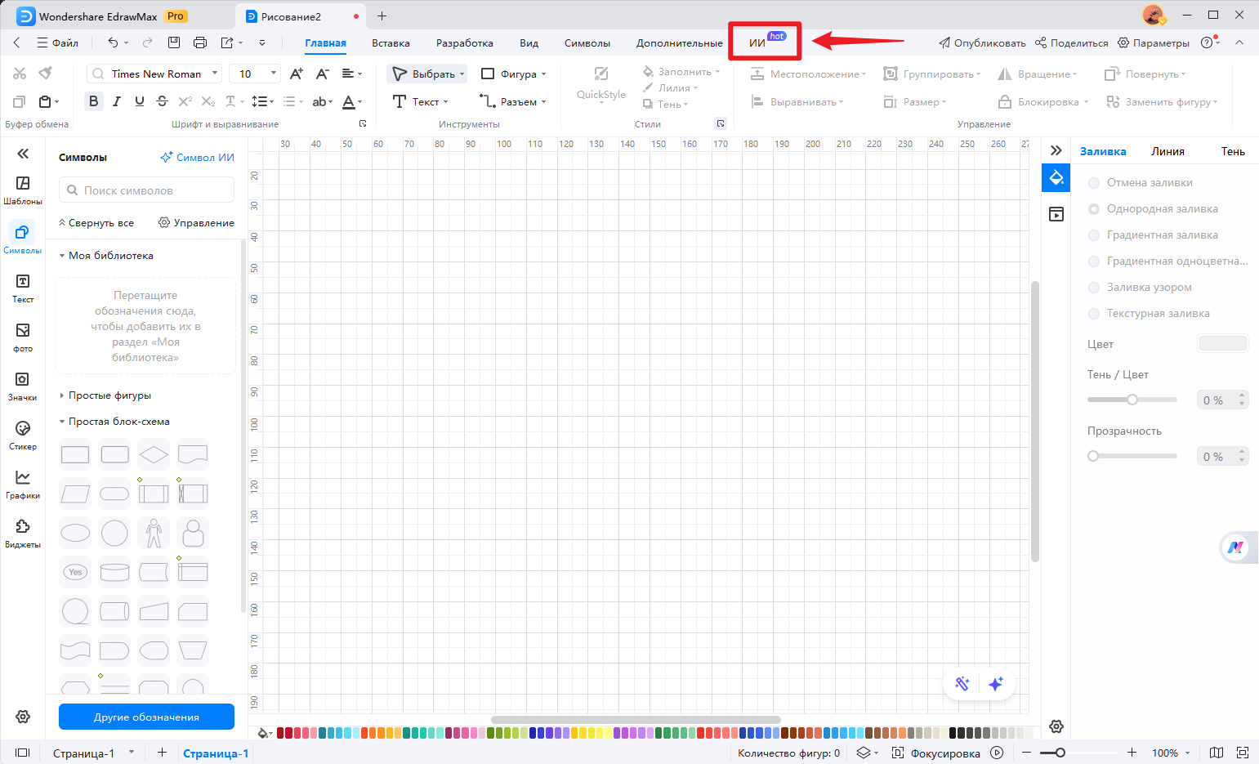
Task: Click the format painter brush icon
Action: point(46,74)
